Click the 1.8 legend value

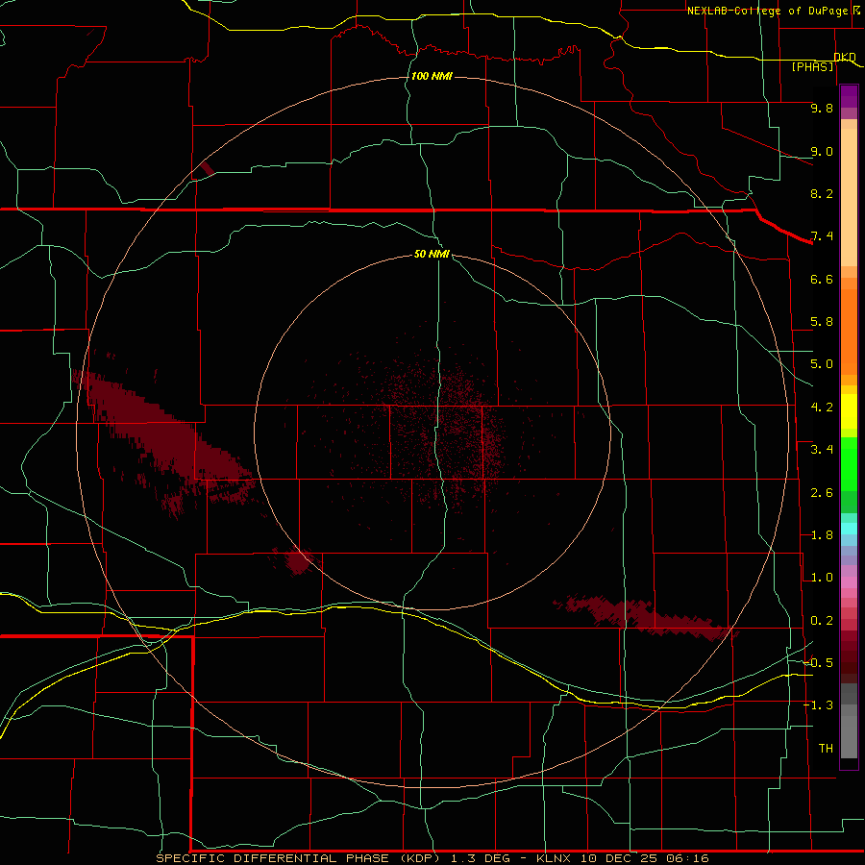tap(822, 535)
